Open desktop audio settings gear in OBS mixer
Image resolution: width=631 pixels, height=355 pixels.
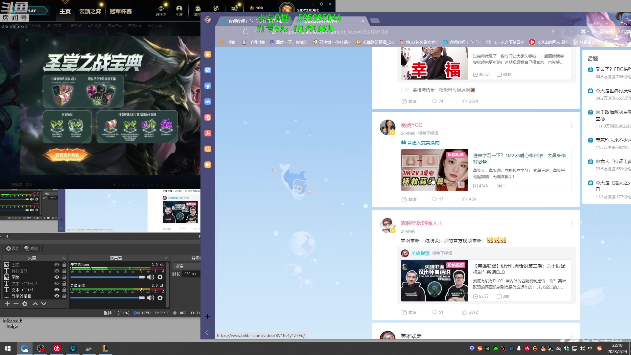click(160, 298)
